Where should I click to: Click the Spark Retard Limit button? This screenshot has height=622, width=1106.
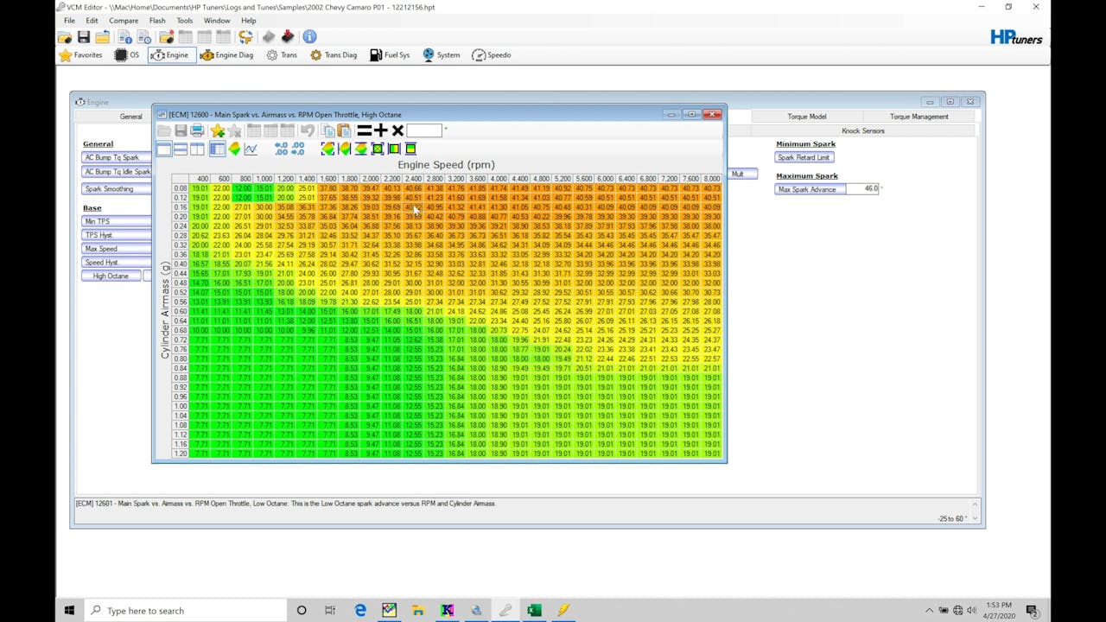[x=804, y=157]
